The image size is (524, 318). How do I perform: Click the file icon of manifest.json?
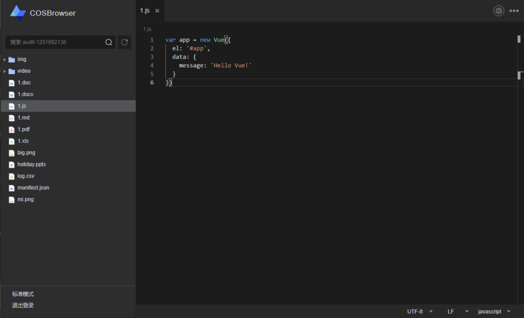[12, 188]
